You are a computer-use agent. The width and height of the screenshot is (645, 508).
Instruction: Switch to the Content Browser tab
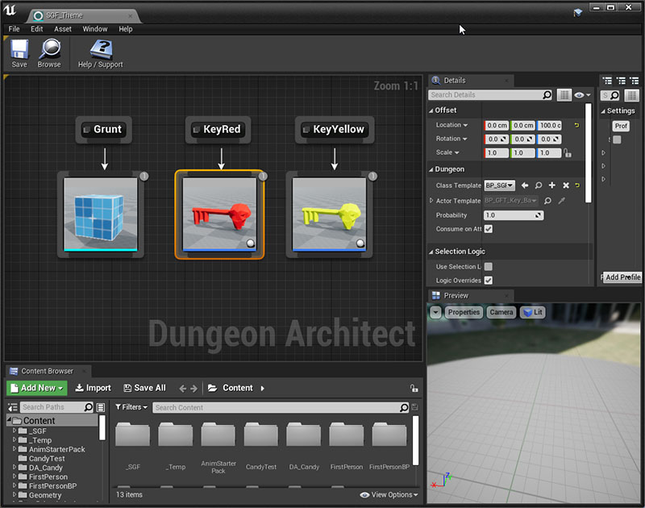[48, 371]
